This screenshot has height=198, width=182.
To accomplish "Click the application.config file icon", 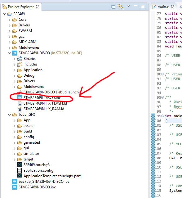I will pos(20,170).
